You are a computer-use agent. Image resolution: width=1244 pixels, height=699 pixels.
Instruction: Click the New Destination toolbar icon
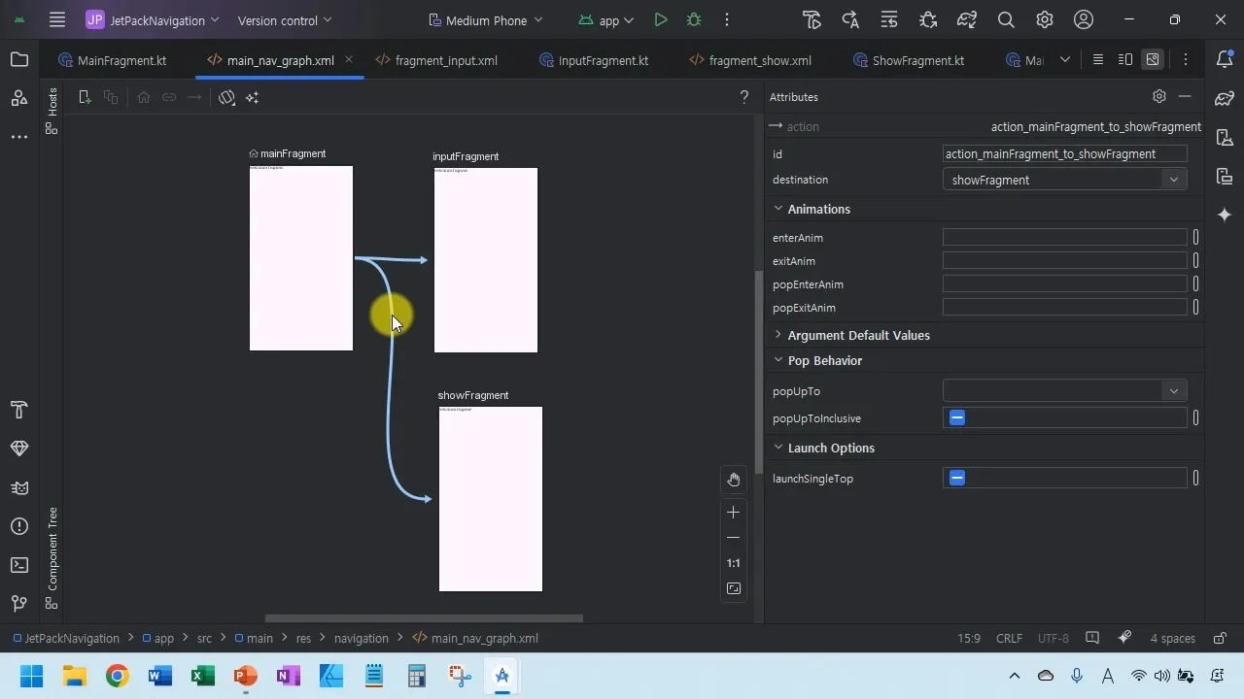(85, 97)
